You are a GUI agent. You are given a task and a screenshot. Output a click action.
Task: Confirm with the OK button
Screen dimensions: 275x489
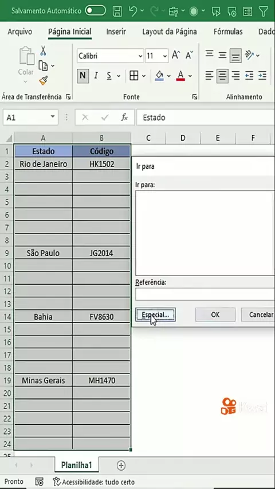[215, 315]
